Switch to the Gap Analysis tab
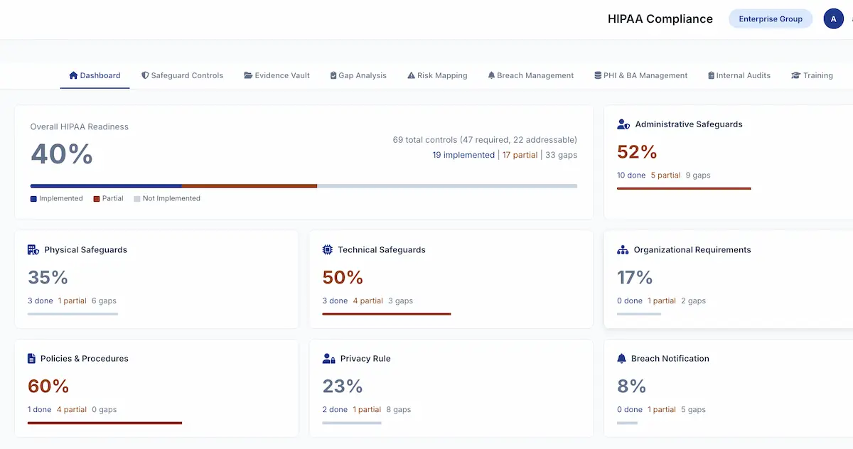The width and height of the screenshot is (853, 449). click(x=333, y=75)
